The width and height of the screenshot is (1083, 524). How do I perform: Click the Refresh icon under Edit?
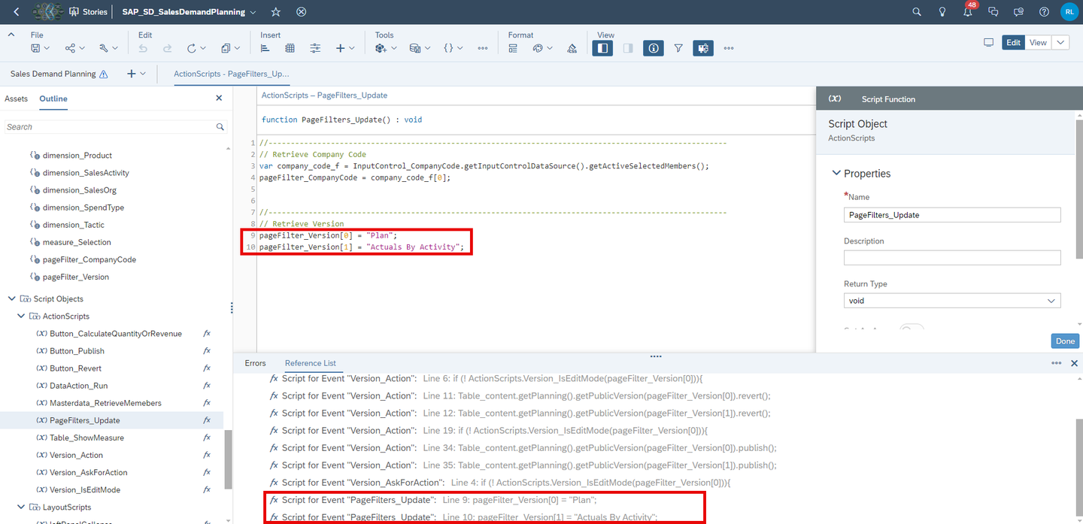click(192, 48)
